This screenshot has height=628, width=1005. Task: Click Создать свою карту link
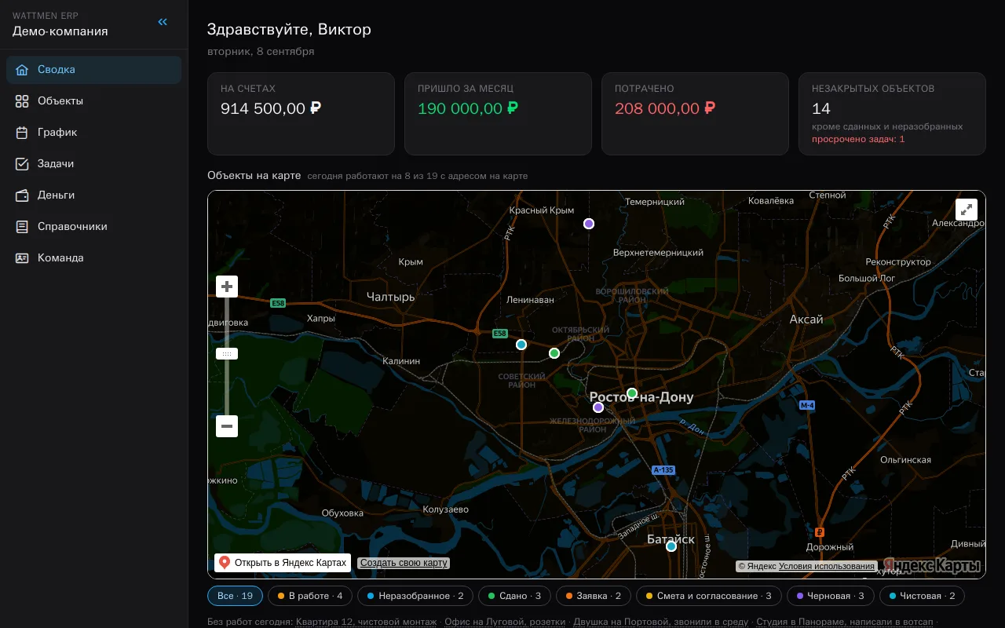click(404, 563)
